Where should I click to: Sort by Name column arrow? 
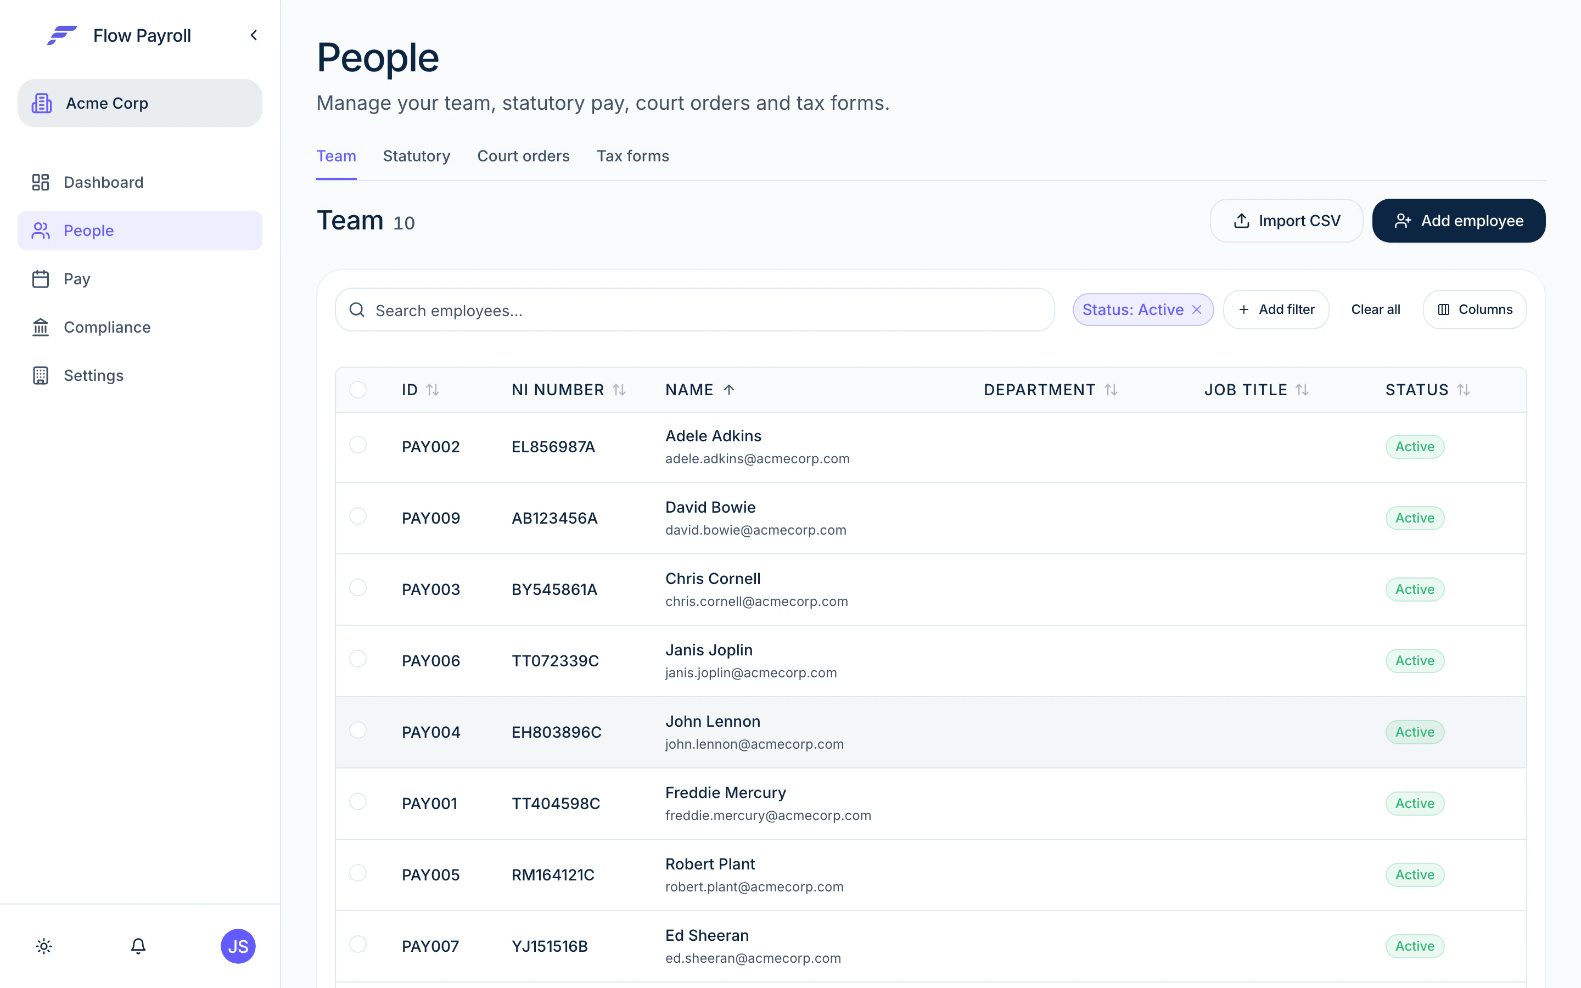click(729, 390)
